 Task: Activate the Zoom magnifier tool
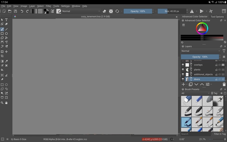point(2,103)
